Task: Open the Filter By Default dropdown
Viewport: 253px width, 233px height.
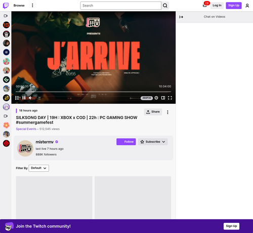Action: (x=39, y=168)
